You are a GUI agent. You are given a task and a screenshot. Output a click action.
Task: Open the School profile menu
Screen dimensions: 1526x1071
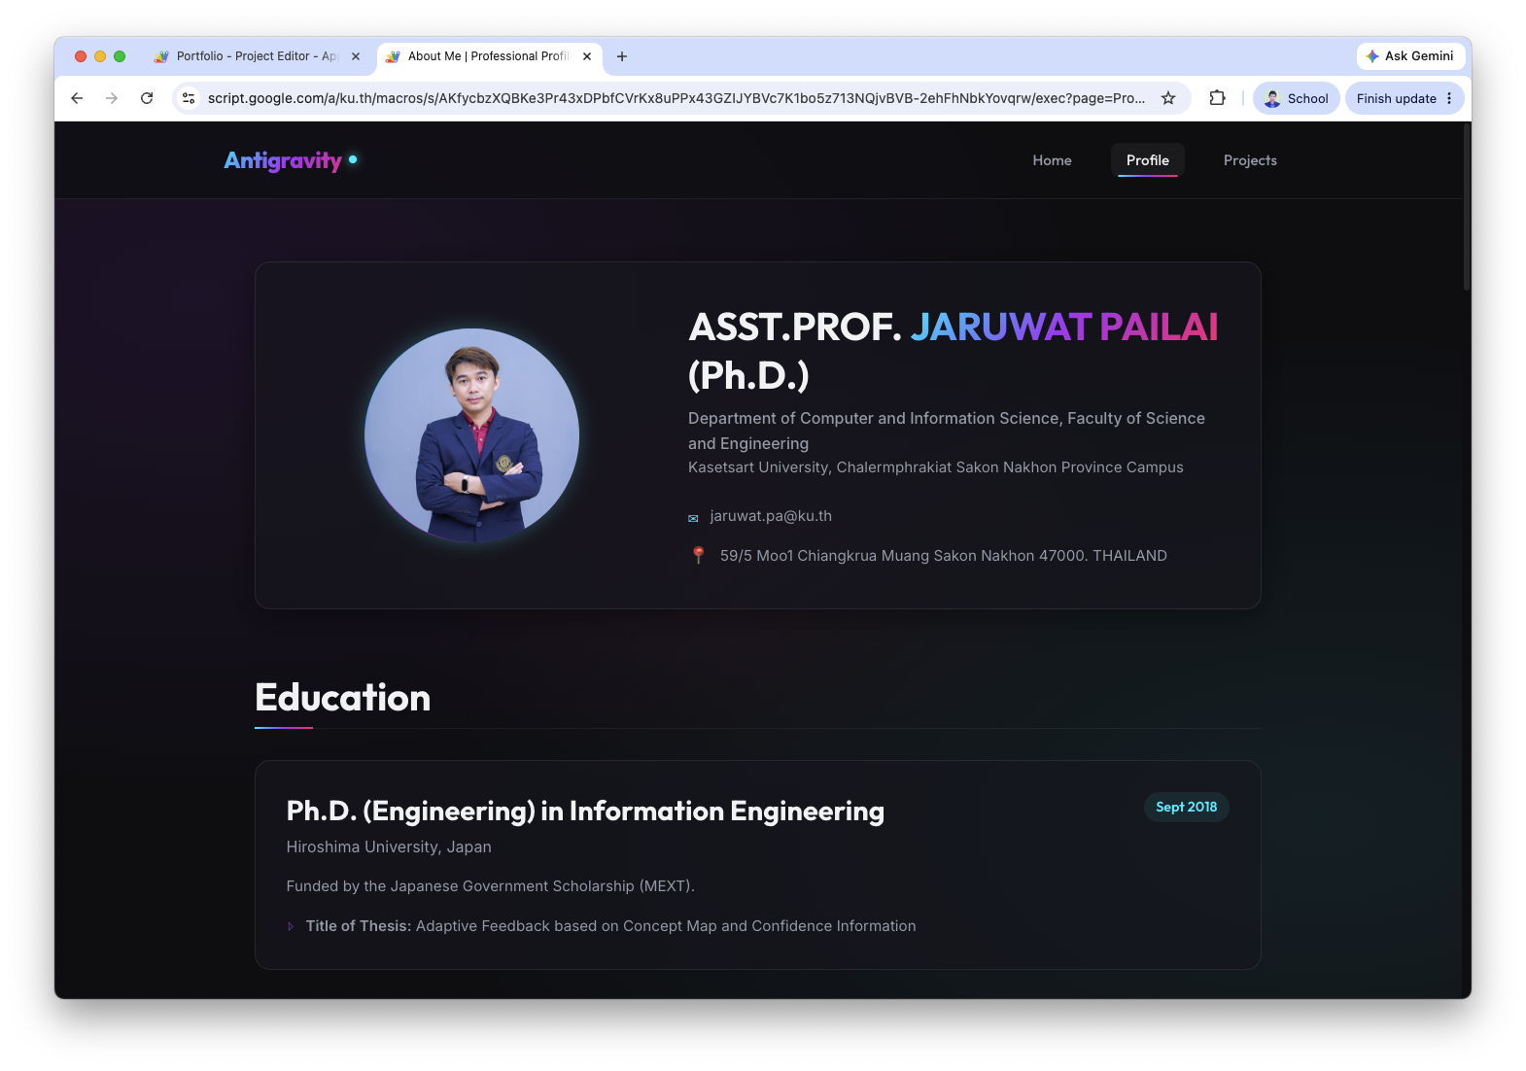(1297, 98)
